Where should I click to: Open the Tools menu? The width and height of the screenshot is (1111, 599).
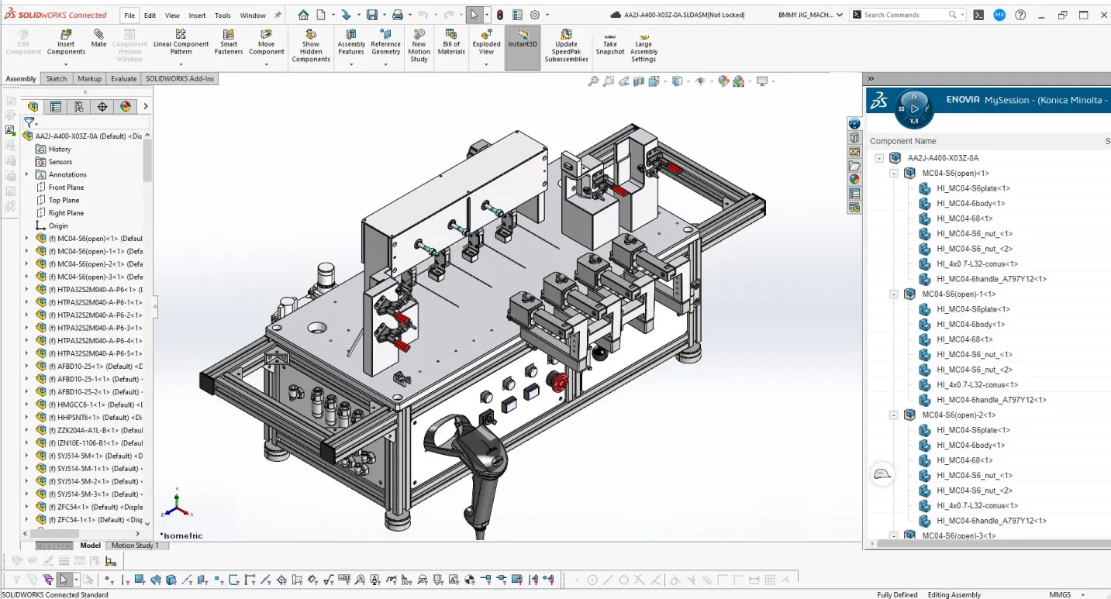click(x=223, y=15)
